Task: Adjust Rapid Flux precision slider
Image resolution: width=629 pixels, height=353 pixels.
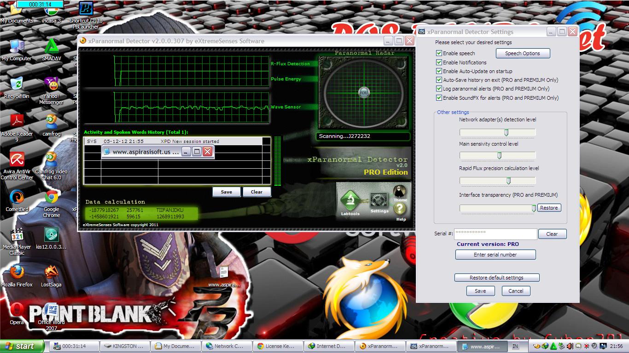Action: click(x=508, y=181)
